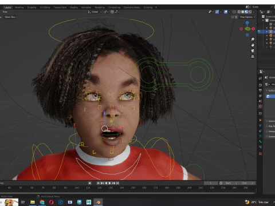Screen dimensions: 275x206
Task: Open the Armature data properties tab
Action: [260, 136]
